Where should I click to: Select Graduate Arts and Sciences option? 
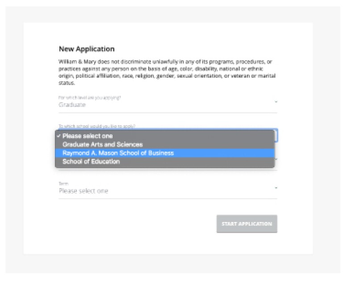pos(102,144)
